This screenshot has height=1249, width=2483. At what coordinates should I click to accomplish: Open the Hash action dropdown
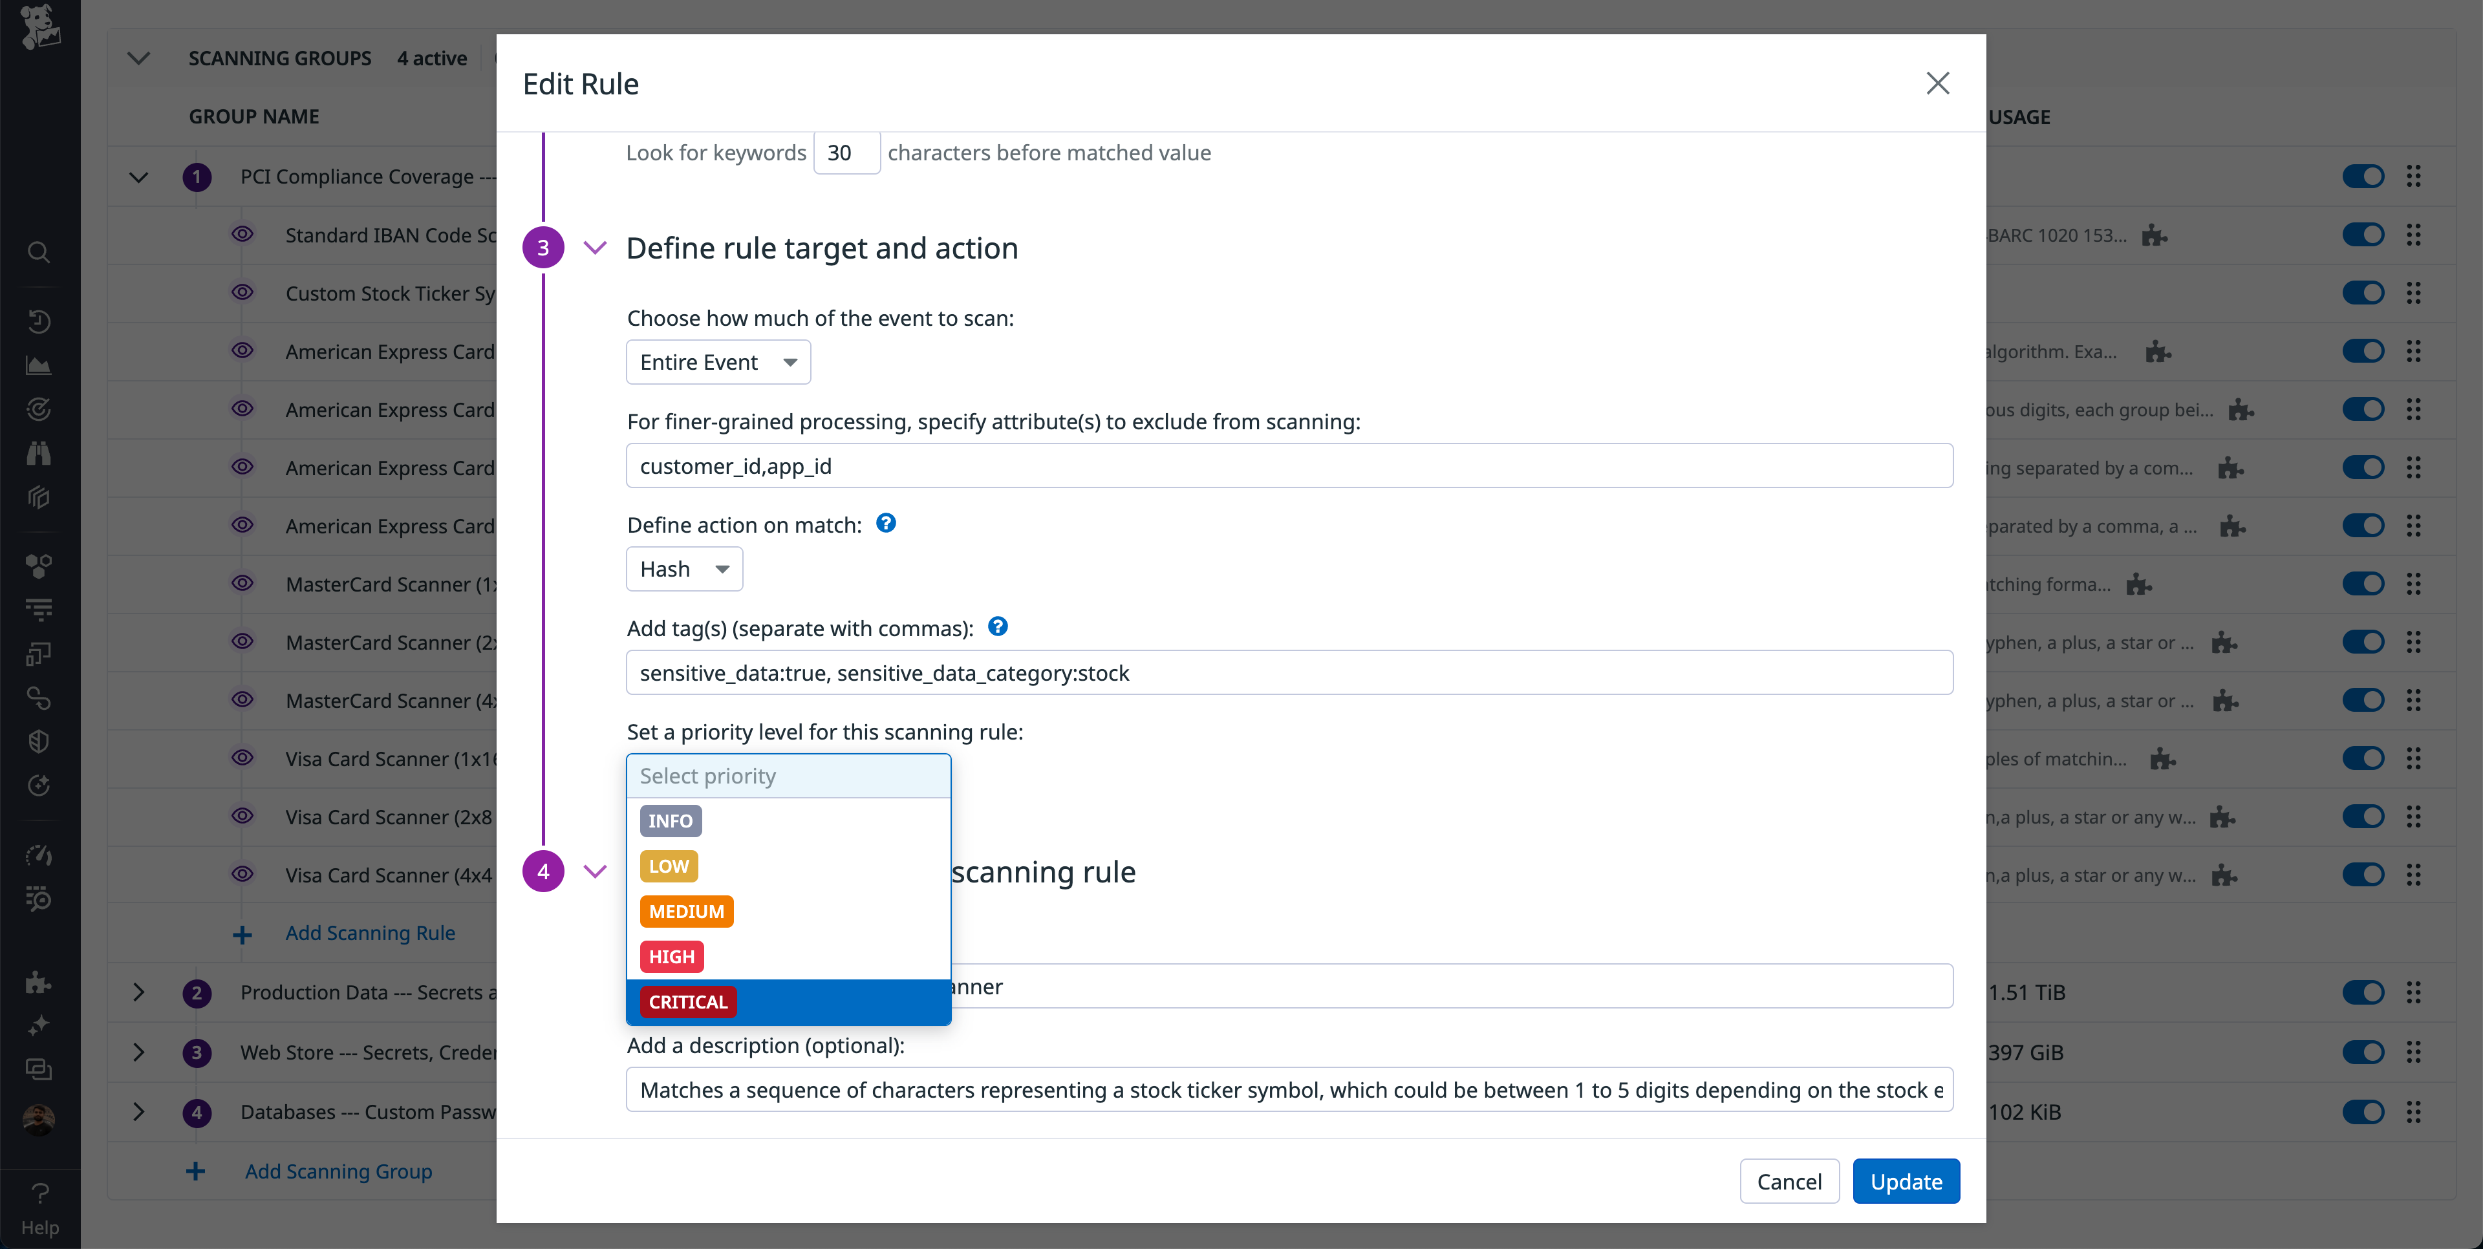(x=684, y=569)
